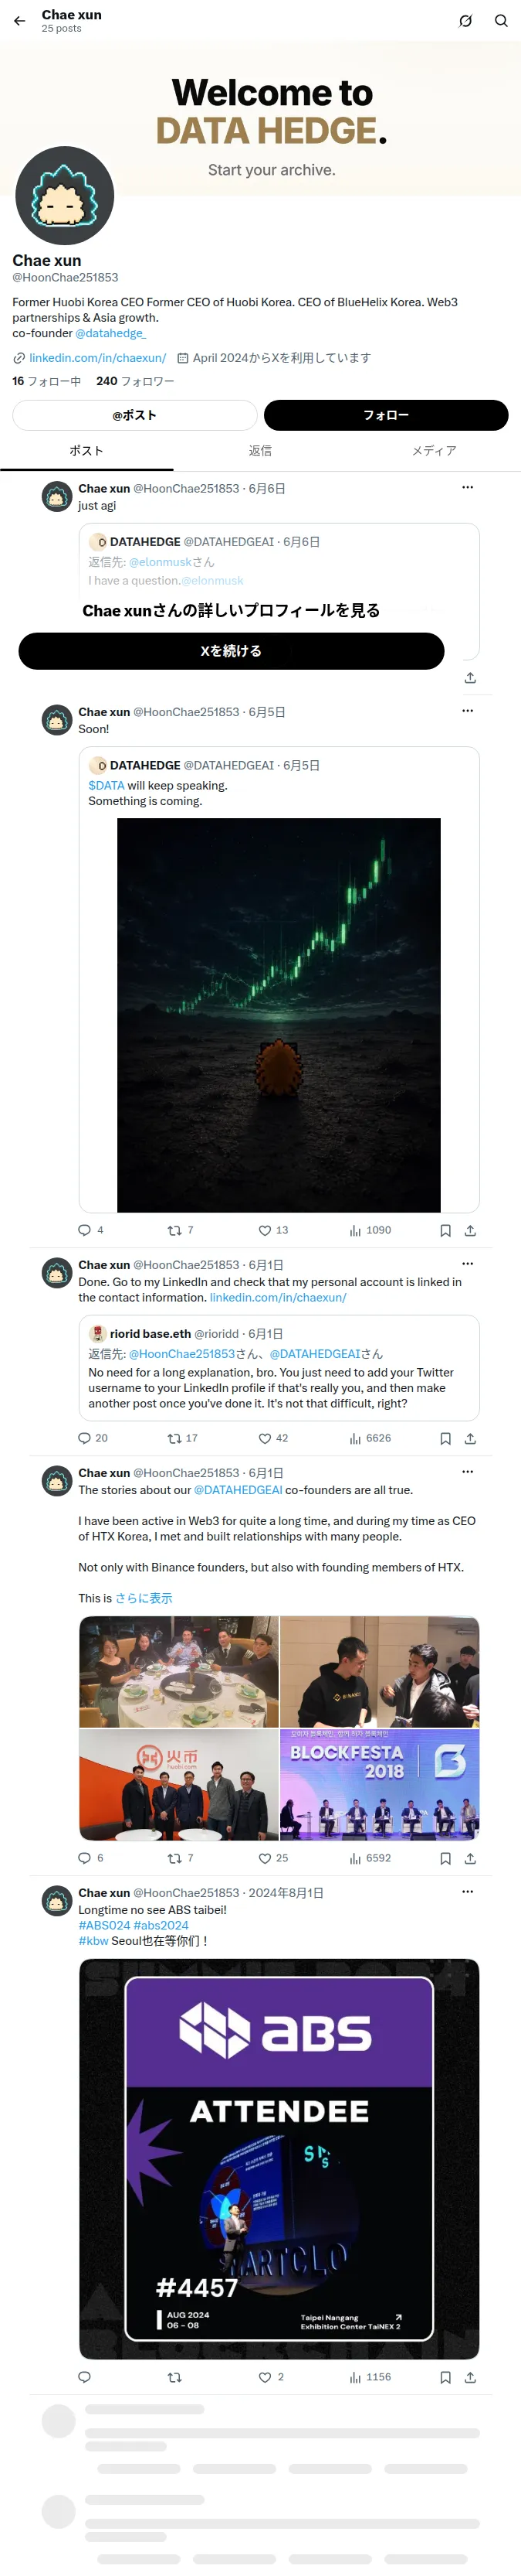Viewport: 521px width, 2576px height.
Task: Open search with the magnifier icon
Action: (501, 21)
